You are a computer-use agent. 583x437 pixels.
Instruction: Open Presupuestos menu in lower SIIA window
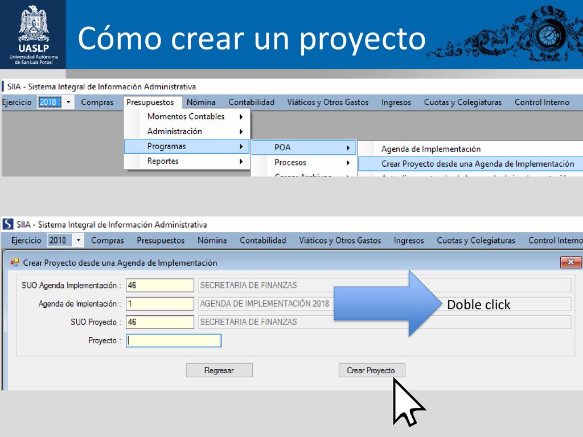161,241
